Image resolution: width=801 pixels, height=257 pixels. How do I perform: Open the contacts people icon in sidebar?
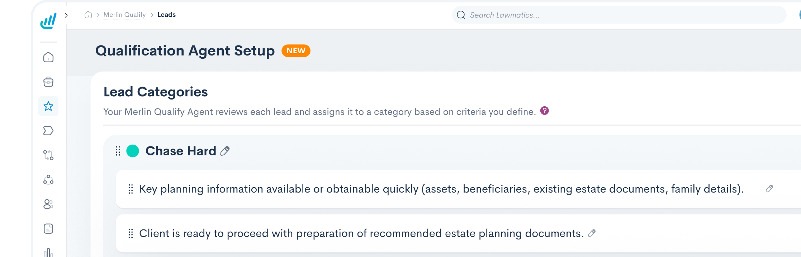coord(48,204)
